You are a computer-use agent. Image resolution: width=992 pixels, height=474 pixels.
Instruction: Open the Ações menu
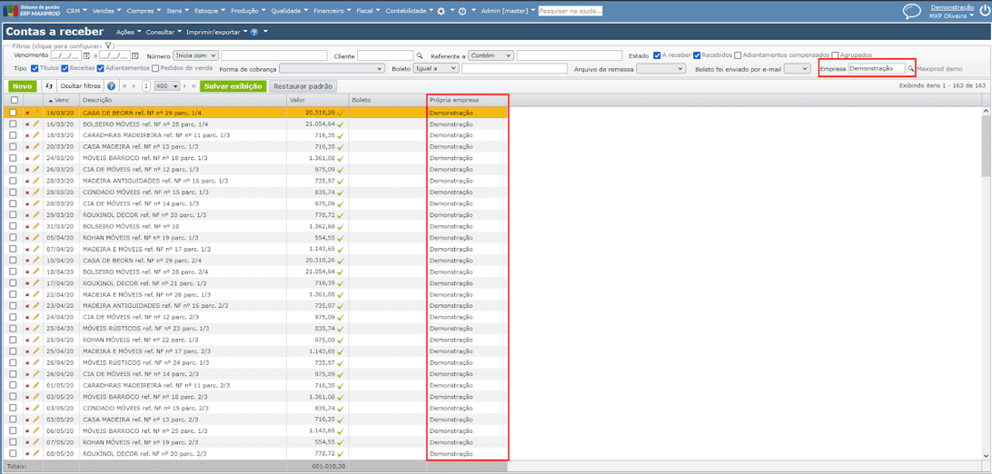pyautogui.click(x=128, y=32)
